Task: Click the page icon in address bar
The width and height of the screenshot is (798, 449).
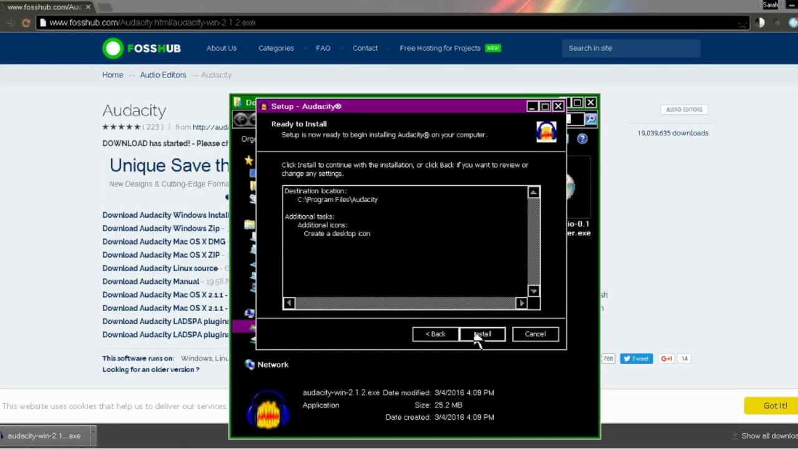Action: coord(42,23)
